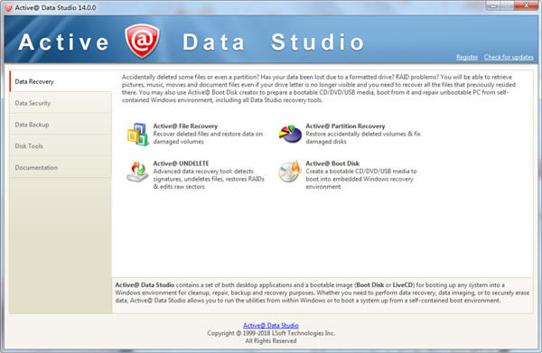Click the Active@ UNDELETE drive icon
Screen dimensions: 542x353
pos(137,172)
